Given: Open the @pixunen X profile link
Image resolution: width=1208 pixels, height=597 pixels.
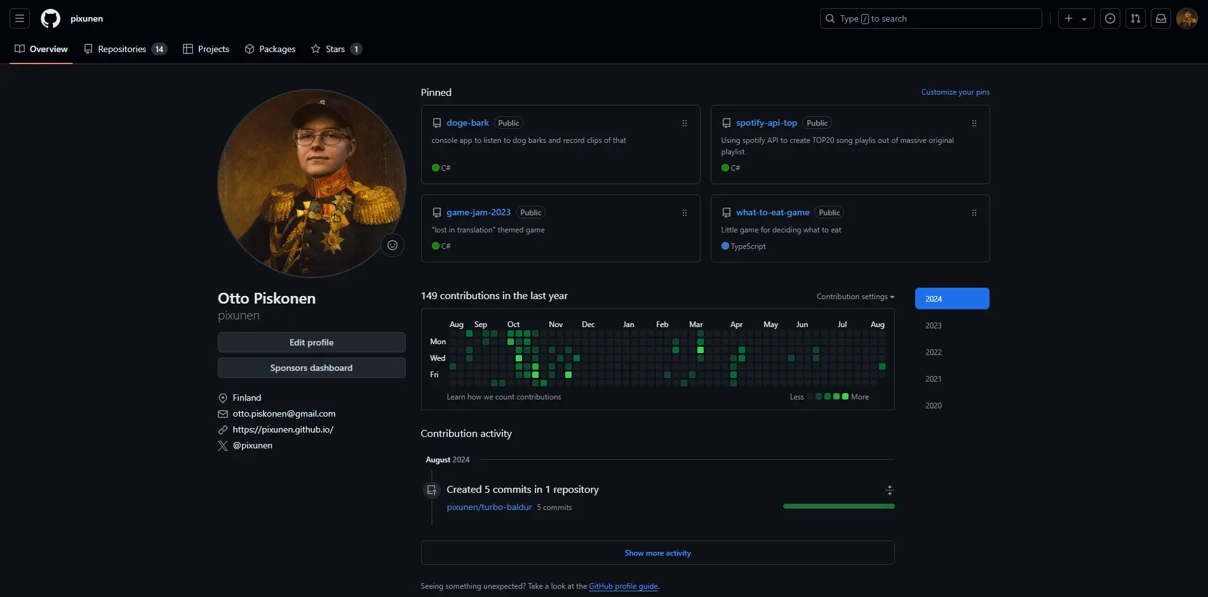Looking at the screenshot, I should click(252, 445).
